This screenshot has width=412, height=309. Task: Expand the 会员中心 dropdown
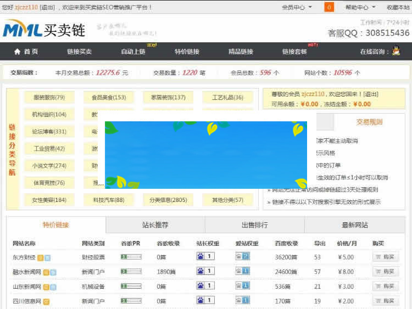tap(297, 7)
